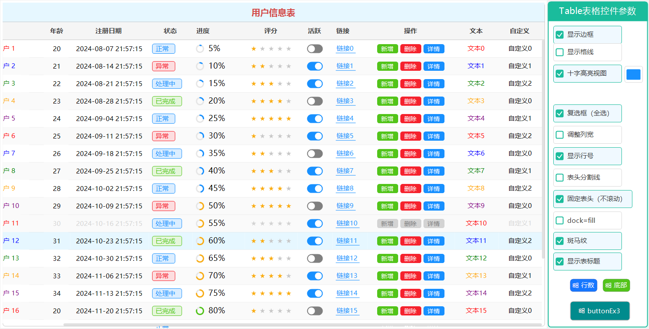Click the 操作 column header

[410, 31]
